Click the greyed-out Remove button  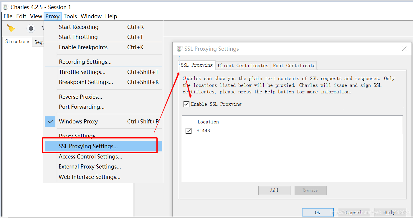pos(310,190)
